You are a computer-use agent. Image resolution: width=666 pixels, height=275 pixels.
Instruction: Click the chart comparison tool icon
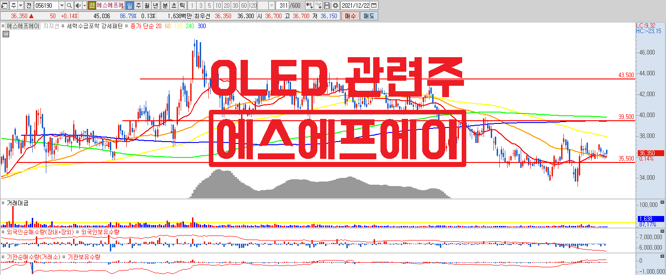[310, 5]
